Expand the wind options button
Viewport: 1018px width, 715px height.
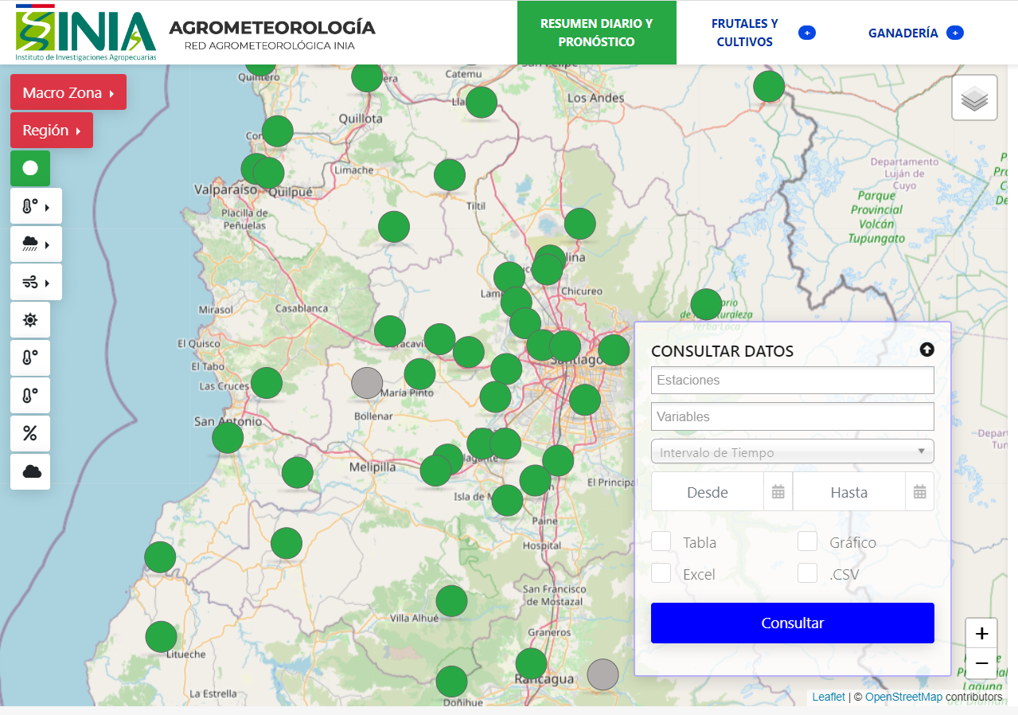pyautogui.click(x=36, y=282)
